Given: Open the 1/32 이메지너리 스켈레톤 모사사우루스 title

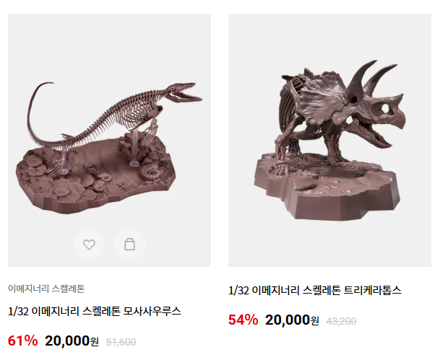Looking at the screenshot, I should pos(95,311).
